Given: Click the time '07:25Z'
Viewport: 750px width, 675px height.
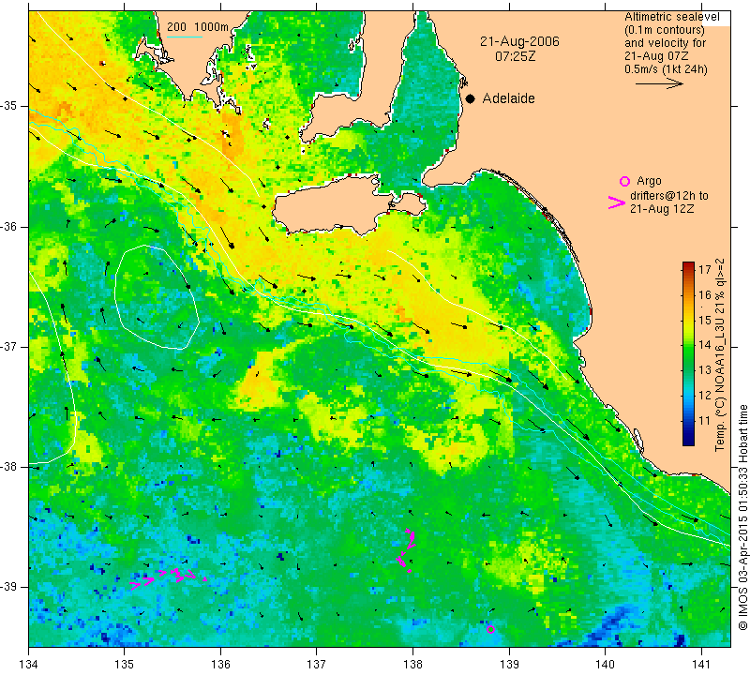Looking at the screenshot, I should [515, 56].
